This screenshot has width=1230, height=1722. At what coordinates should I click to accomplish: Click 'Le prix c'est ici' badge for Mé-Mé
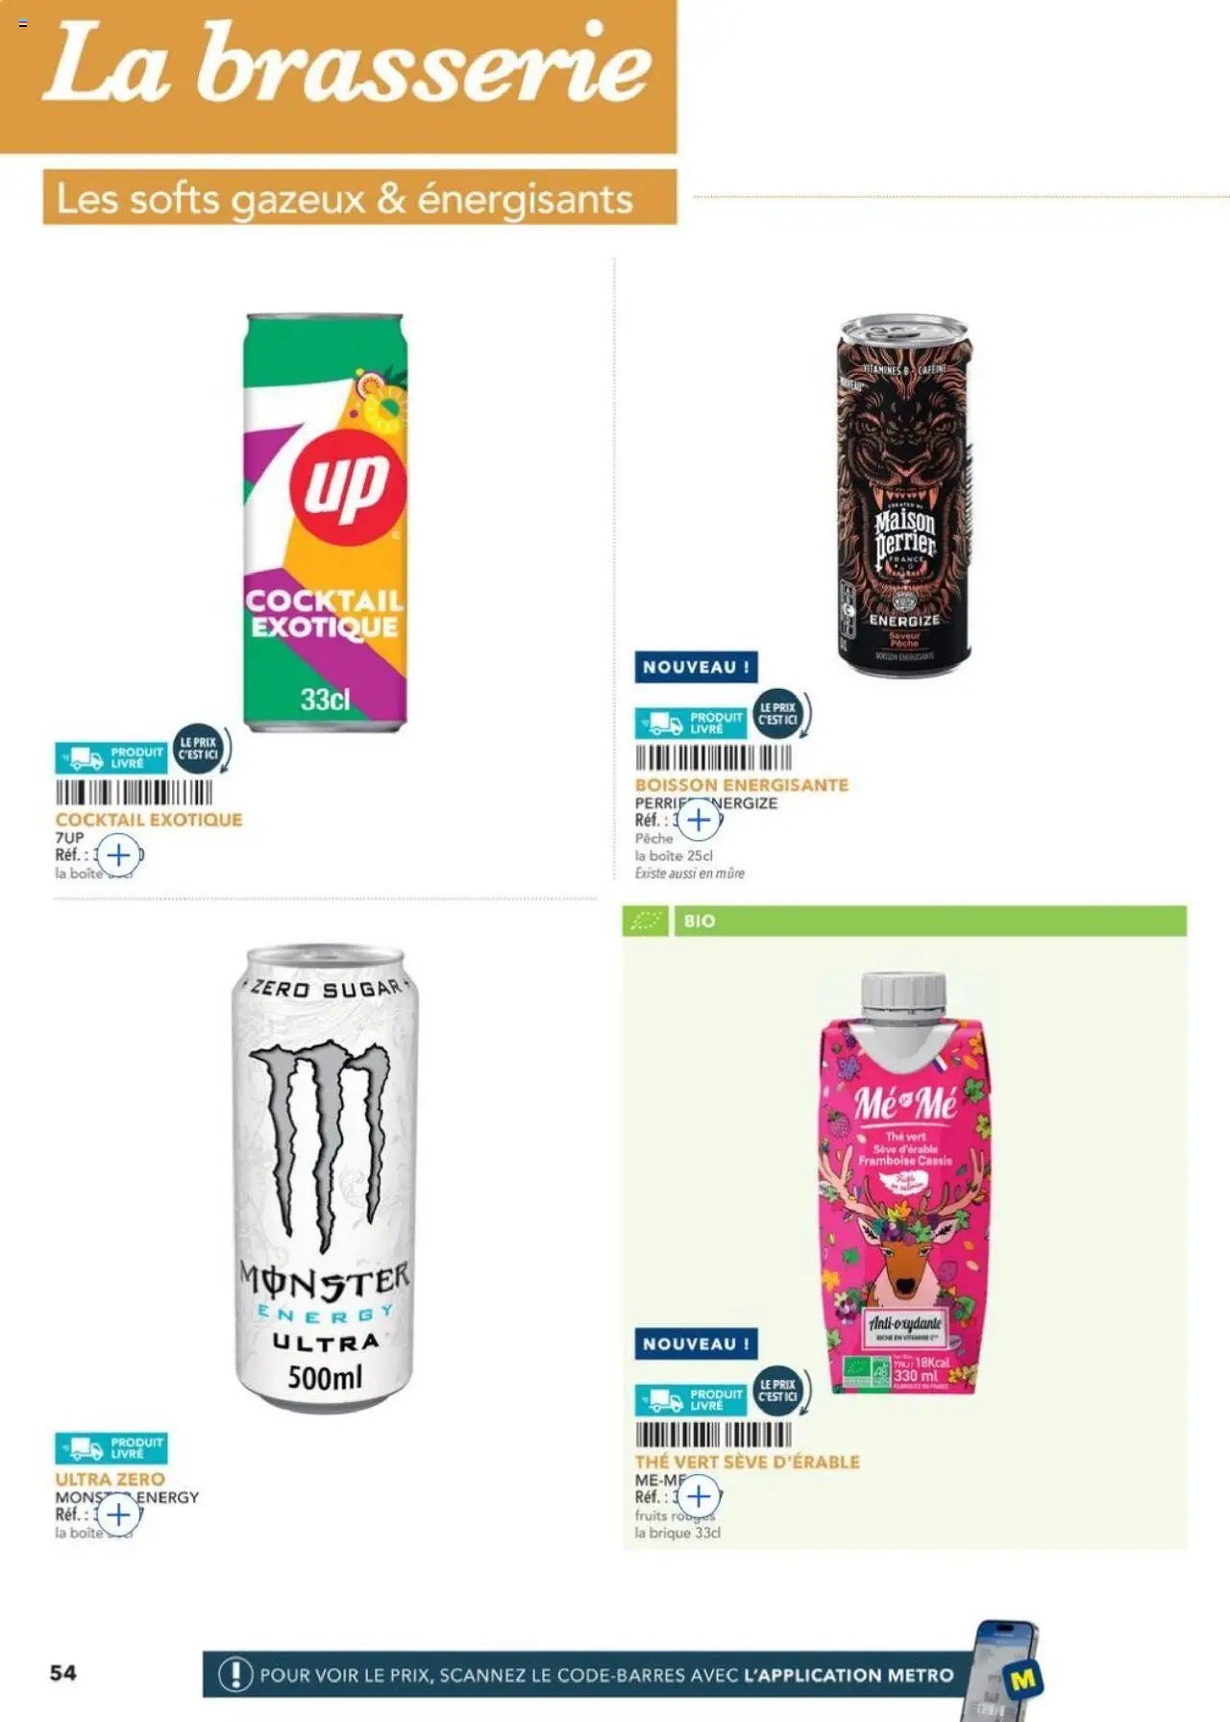(780, 1390)
